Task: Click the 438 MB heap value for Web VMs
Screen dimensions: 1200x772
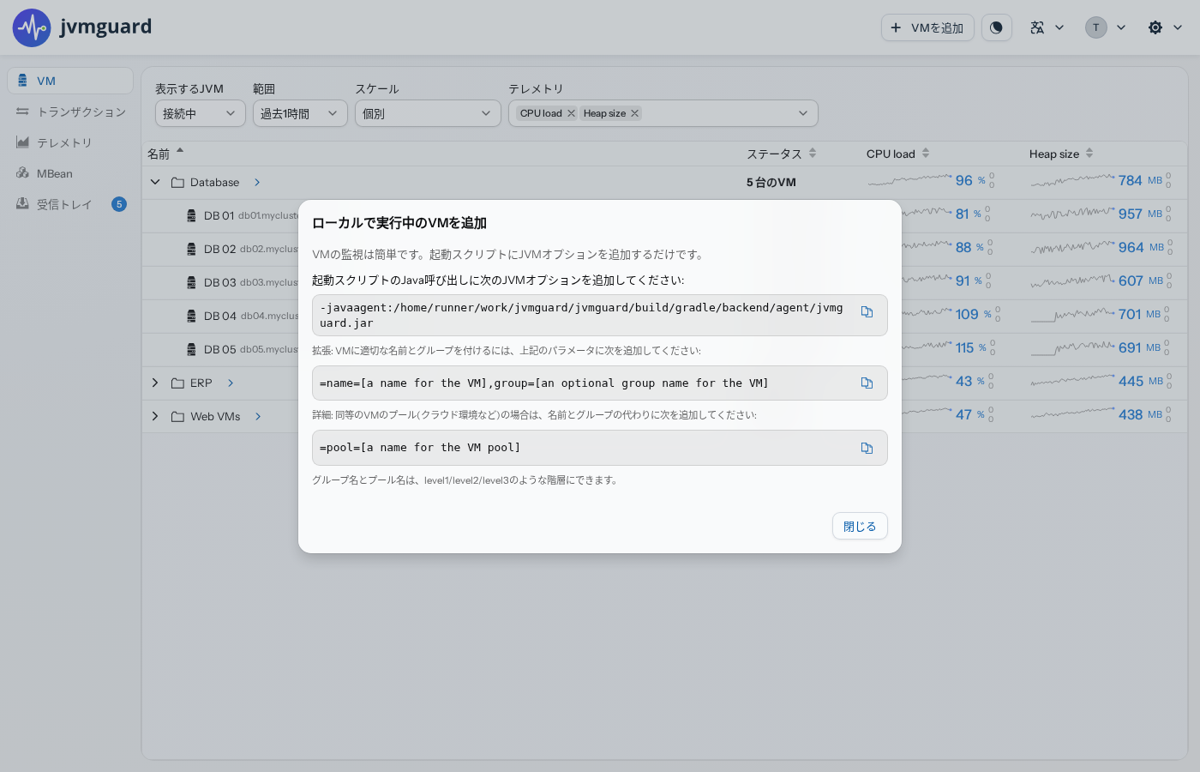Action: 1141,415
